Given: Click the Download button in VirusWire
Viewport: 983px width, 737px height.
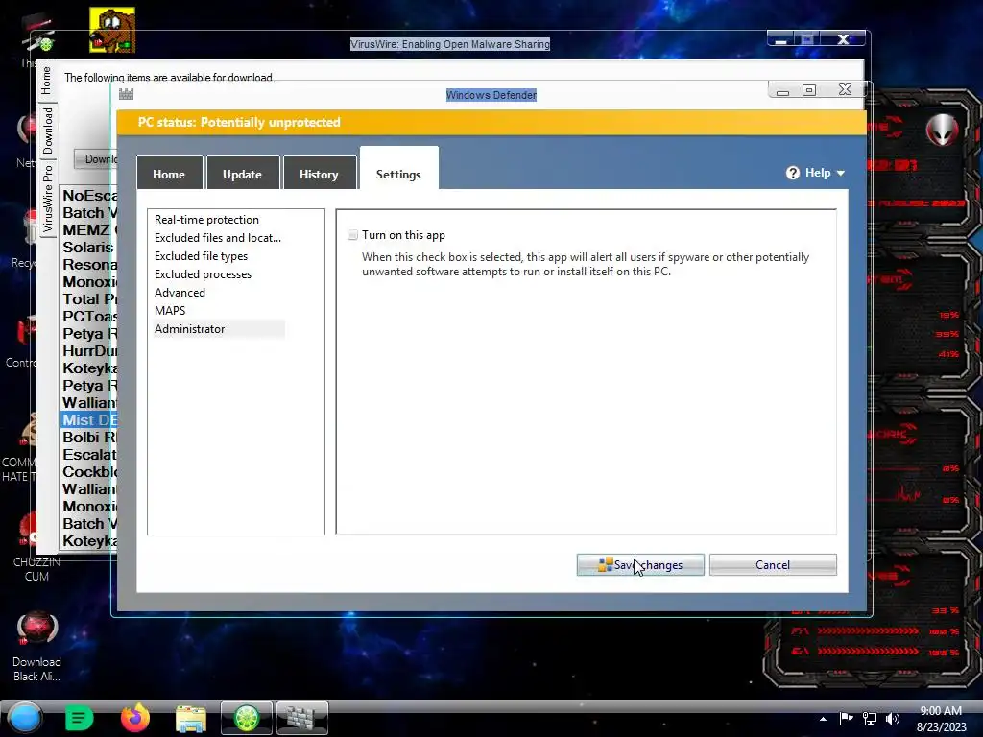Looking at the screenshot, I should (x=96, y=159).
